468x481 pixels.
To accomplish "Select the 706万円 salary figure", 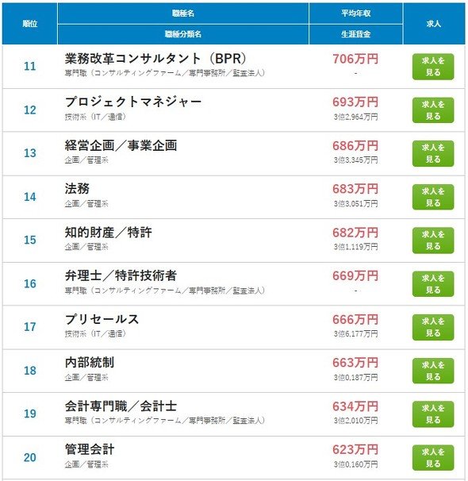I will (355, 59).
